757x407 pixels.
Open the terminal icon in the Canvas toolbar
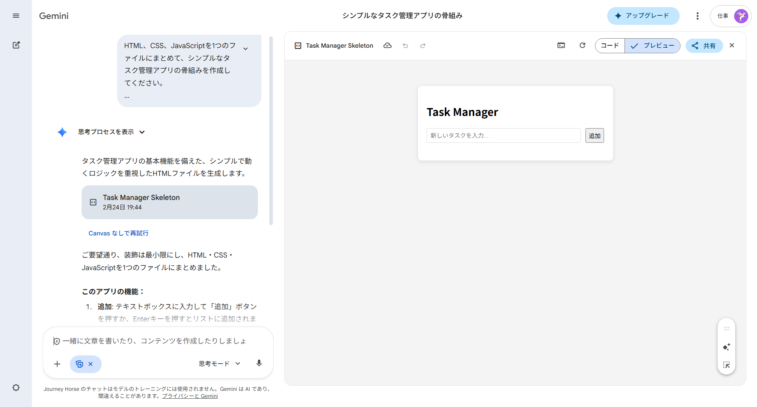pyautogui.click(x=561, y=45)
